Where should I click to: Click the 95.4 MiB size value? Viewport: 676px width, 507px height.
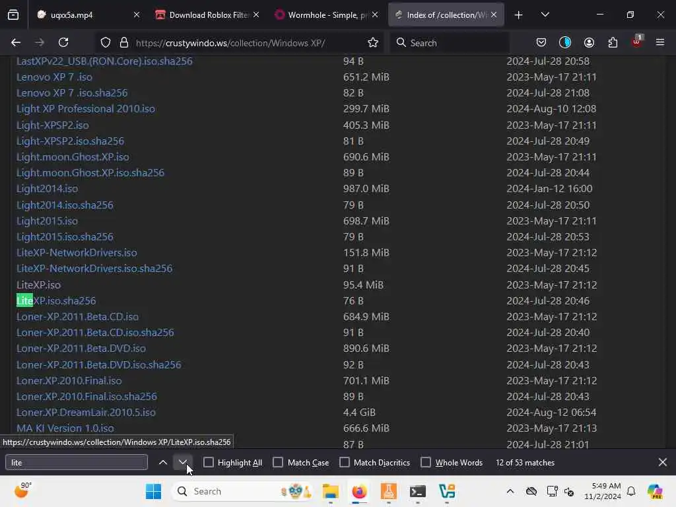(363, 285)
